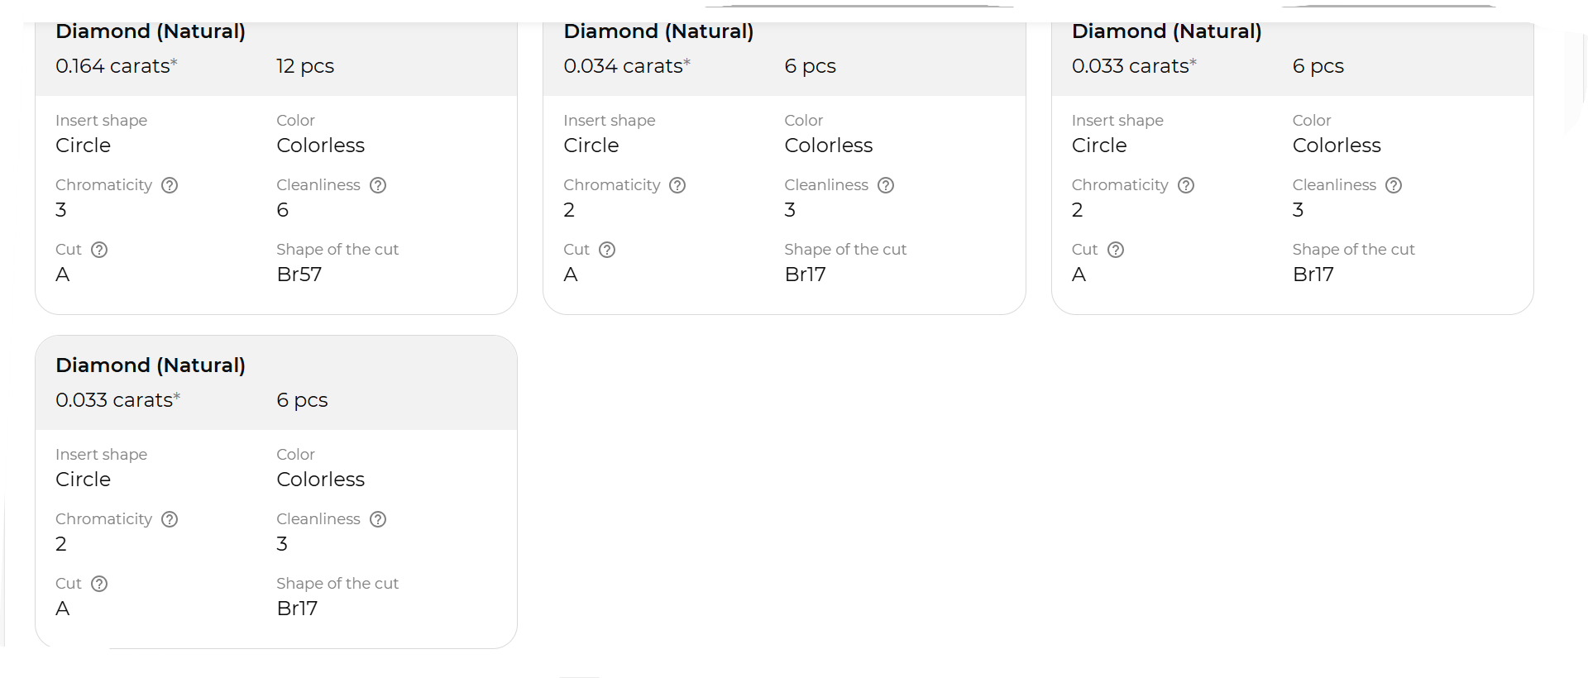Click the 12 pcs quantity label
Viewport: 1588px width, 678px height.
click(x=305, y=66)
